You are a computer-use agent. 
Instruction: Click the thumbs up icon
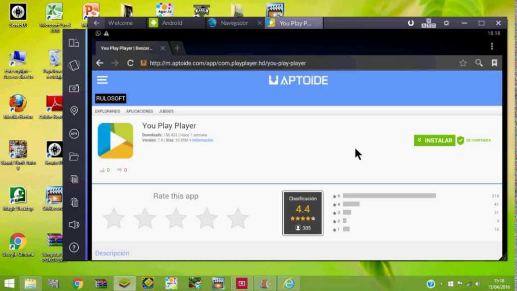pos(102,170)
